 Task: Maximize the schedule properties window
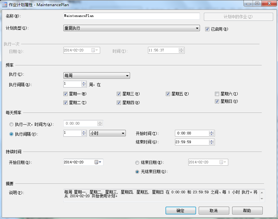[x=257, y=4]
